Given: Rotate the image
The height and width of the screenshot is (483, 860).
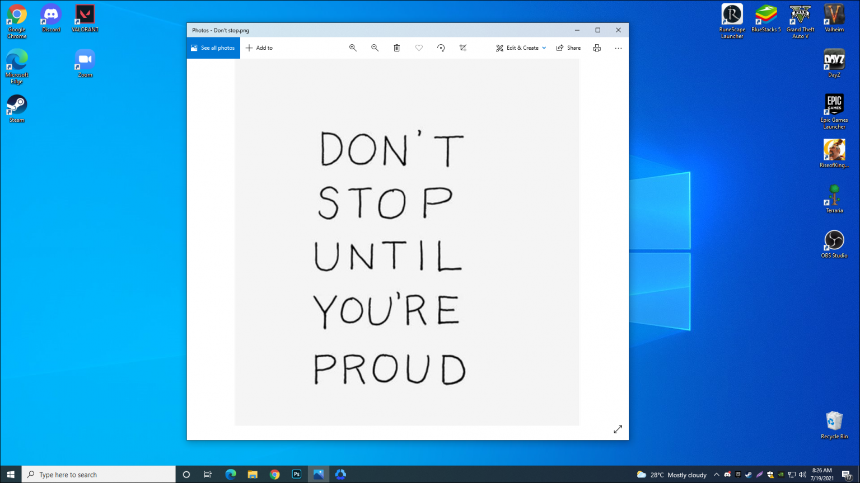Looking at the screenshot, I should [x=441, y=48].
